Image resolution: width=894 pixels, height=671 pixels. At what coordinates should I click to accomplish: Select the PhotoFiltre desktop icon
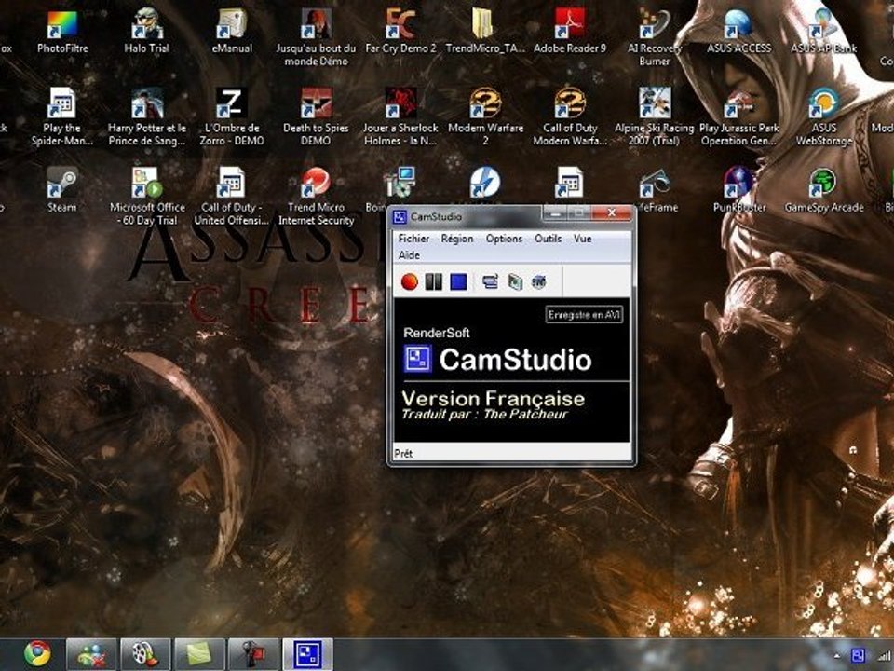click(x=62, y=32)
